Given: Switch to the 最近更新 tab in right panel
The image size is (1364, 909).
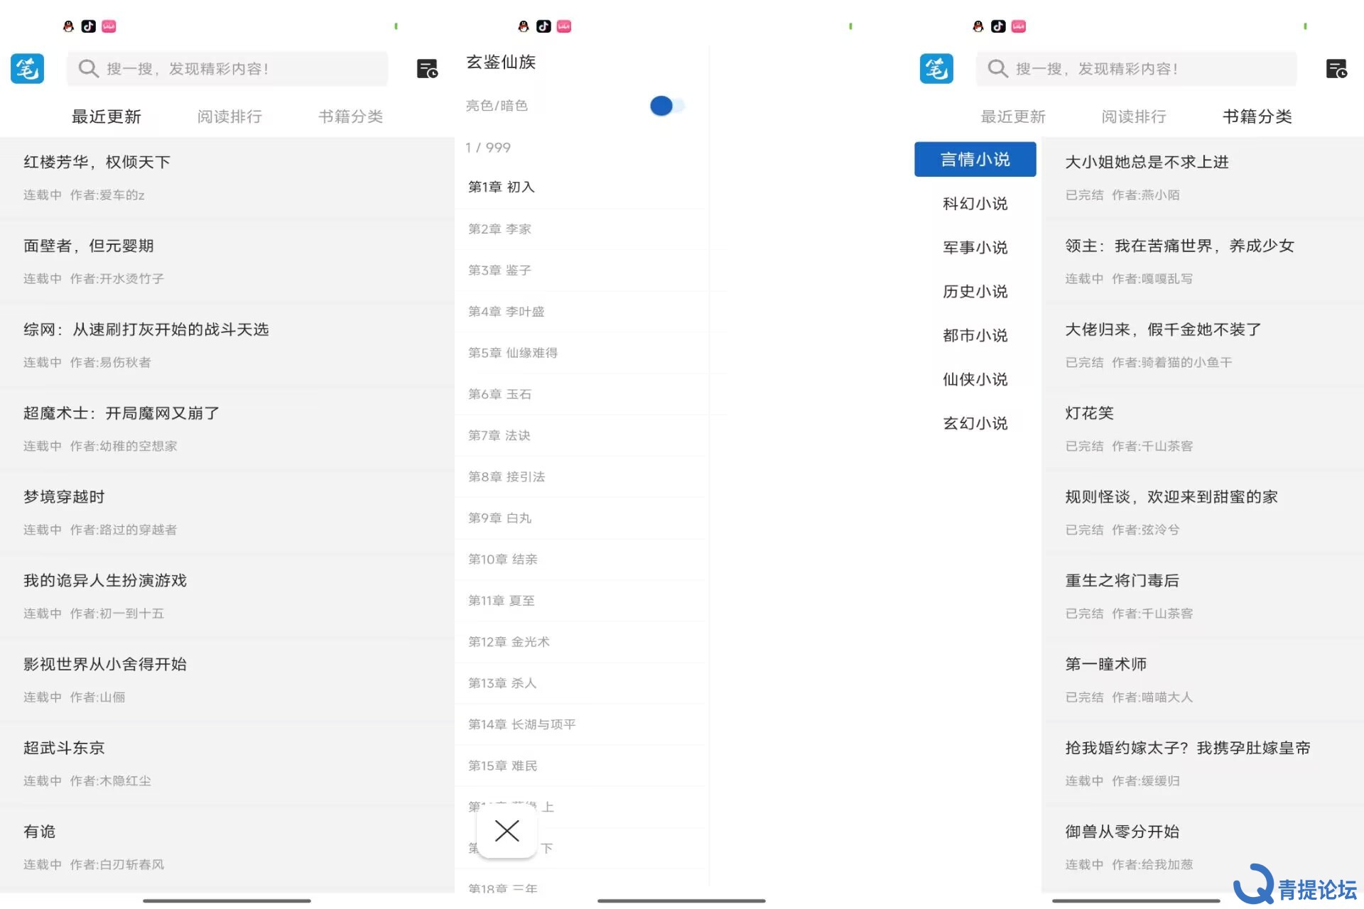Looking at the screenshot, I should click(x=1013, y=116).
